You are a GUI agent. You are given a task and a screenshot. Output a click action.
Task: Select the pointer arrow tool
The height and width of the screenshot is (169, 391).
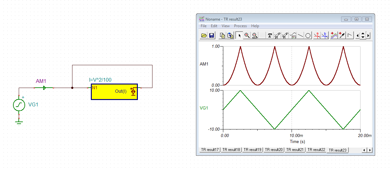(239, 35)
